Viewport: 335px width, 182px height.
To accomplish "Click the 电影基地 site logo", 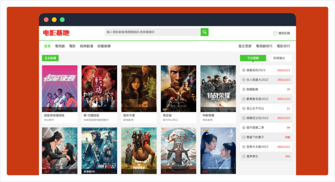I will pos(56,33).
